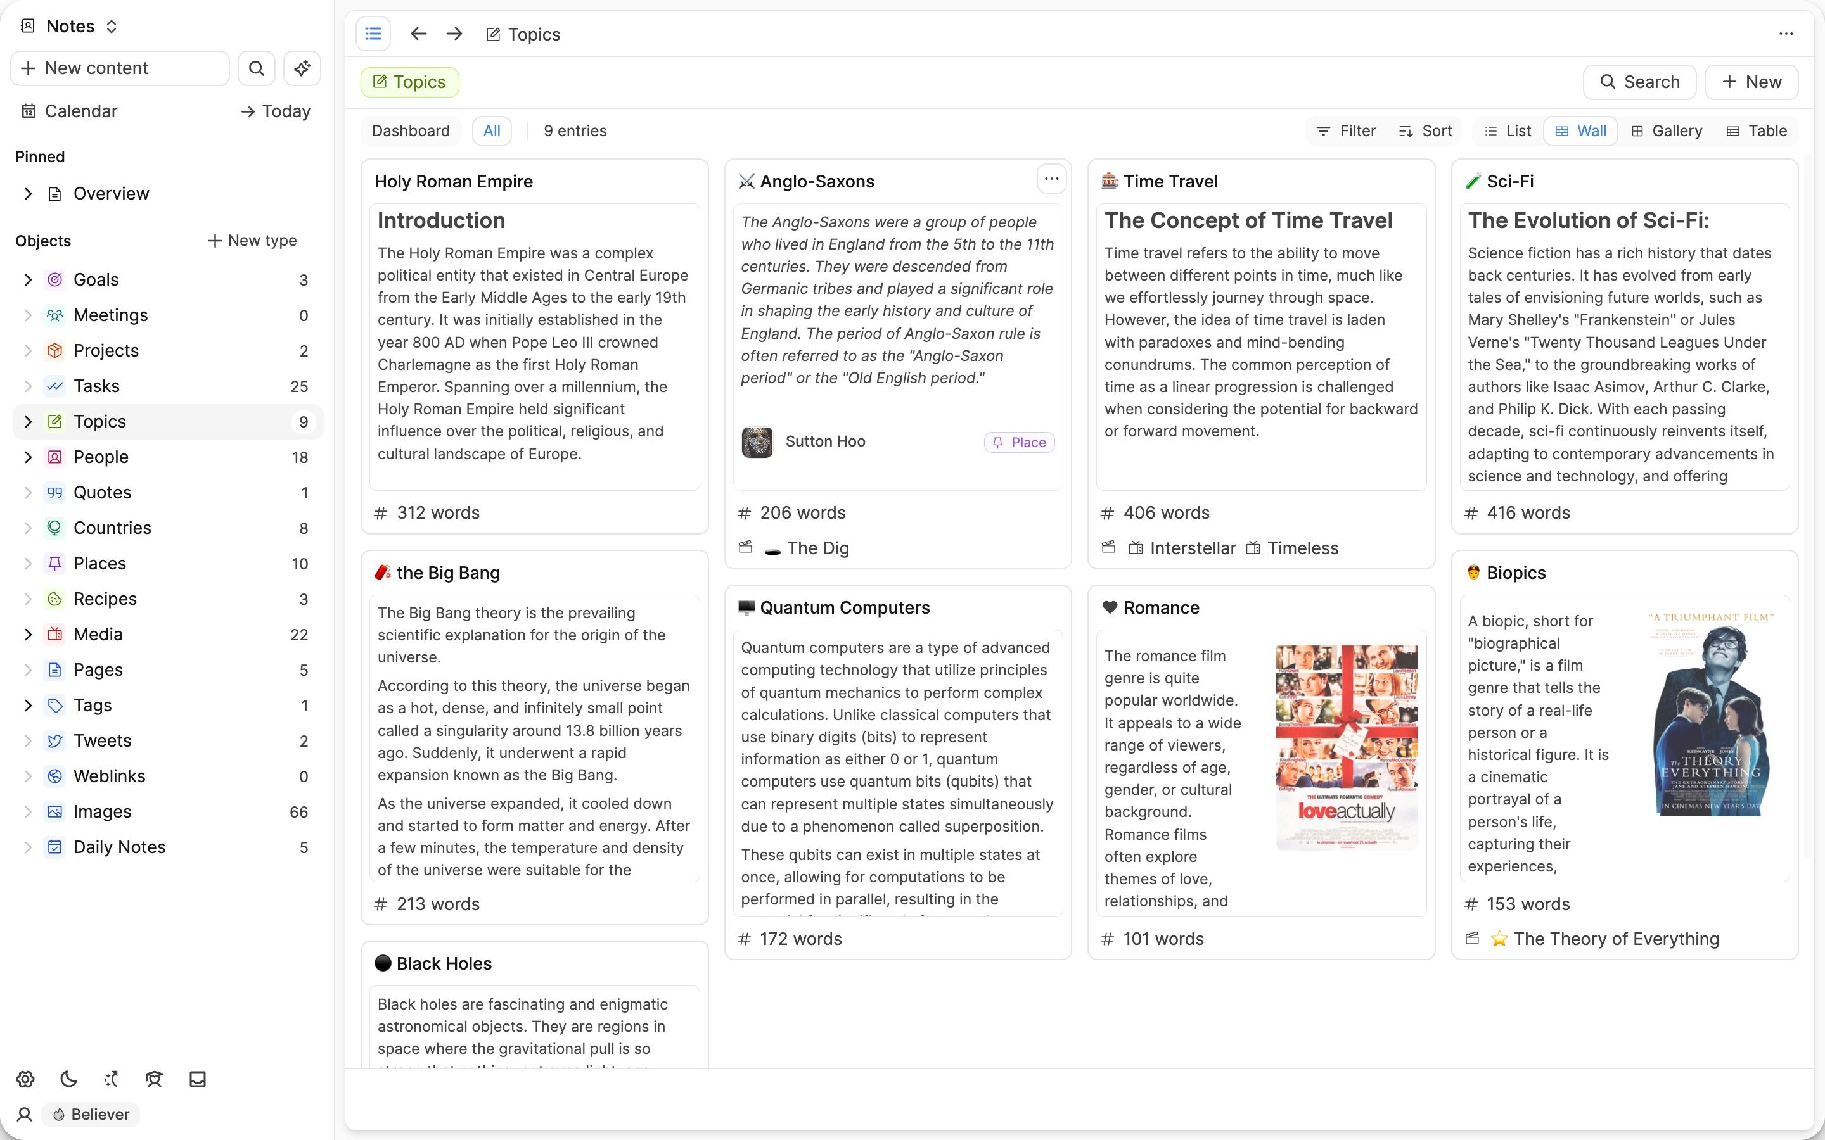Select the Dashboard tab
Screen dimensions: 1825x1140
pyautogui.click(x=410, y=131)
